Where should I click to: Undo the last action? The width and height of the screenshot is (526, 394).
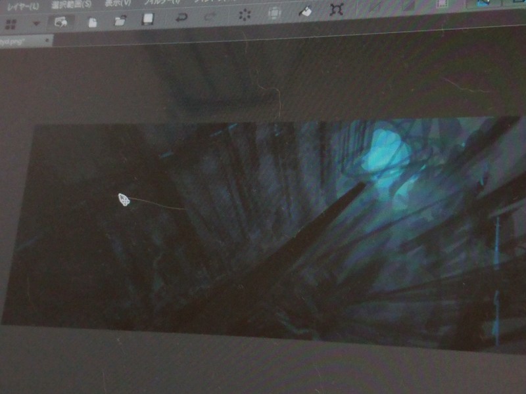click(181, 18)
